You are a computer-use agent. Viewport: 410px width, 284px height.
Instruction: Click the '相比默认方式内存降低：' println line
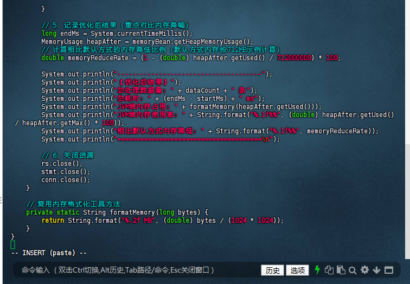[210, 131]
